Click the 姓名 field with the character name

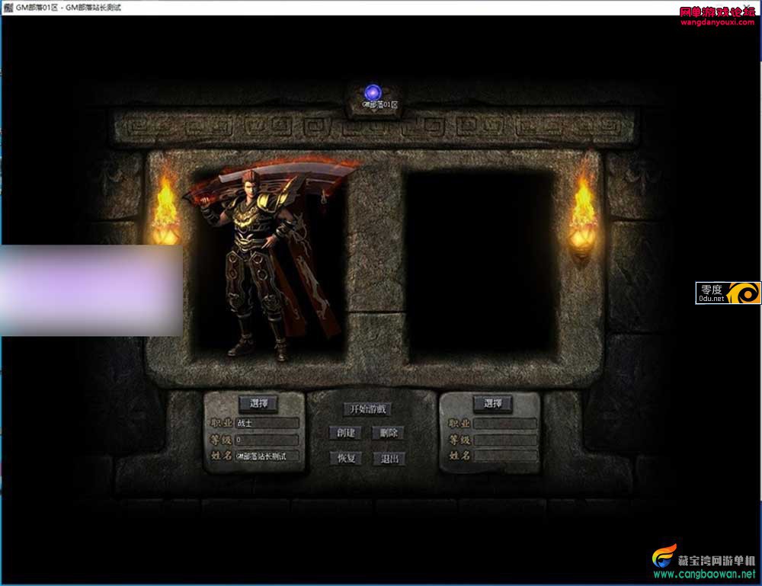(x=267, y=456)
